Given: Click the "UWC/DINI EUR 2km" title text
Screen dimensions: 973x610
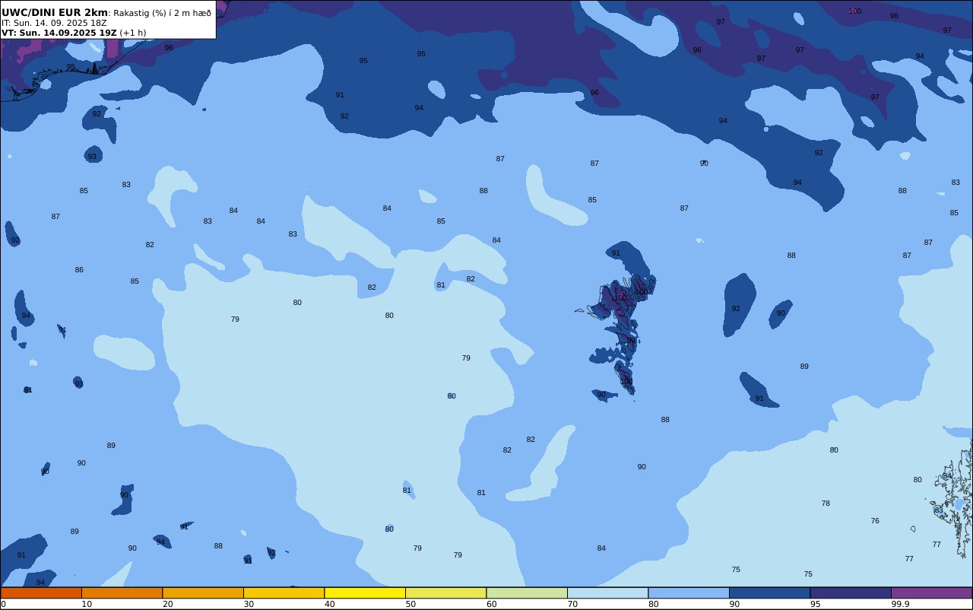Looking at the screenshot, I should point(55,12).
